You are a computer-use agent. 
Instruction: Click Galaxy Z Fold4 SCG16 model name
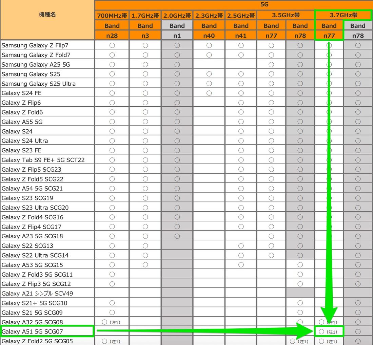click(x=32, y=217)
